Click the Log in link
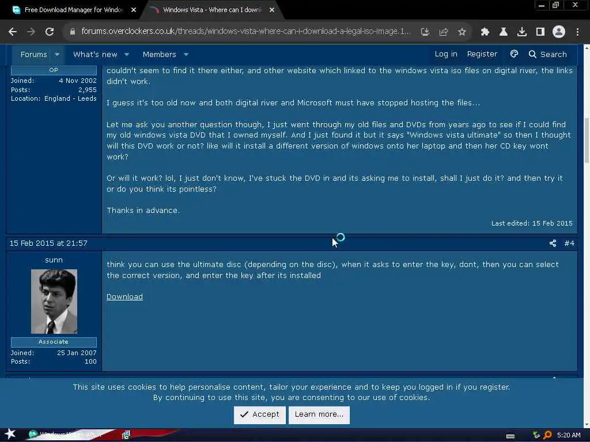This screenshot has height=442, width=590. [446, 54]
